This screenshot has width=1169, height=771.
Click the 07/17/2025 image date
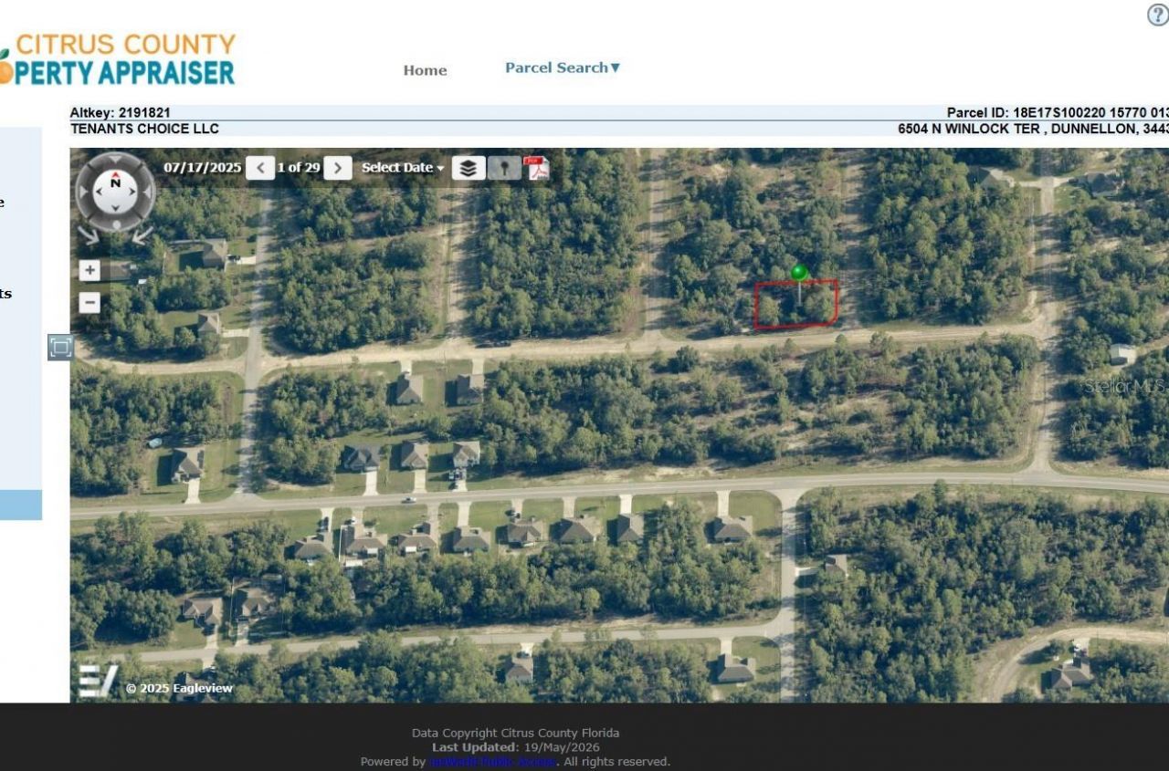coord(202,168)
